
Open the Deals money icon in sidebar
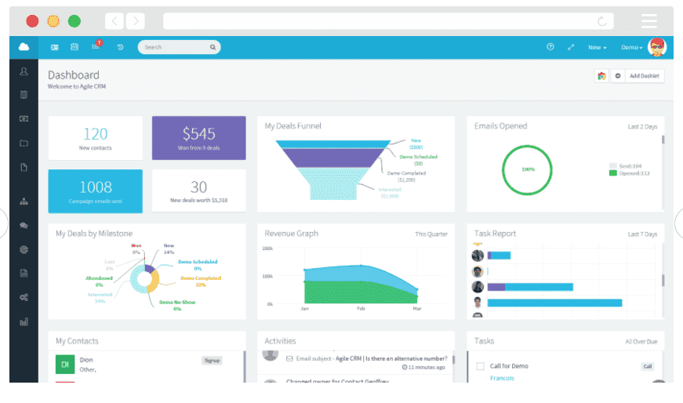tap(24, 118)
